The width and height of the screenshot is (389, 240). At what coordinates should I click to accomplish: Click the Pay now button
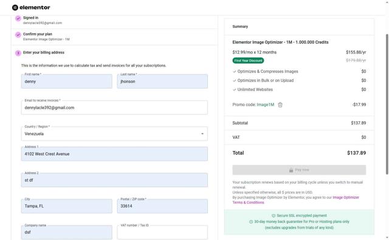(x=299, y=170)
